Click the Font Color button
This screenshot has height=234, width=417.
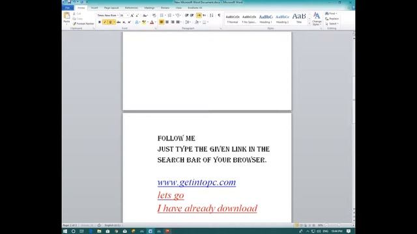(152, 22)
